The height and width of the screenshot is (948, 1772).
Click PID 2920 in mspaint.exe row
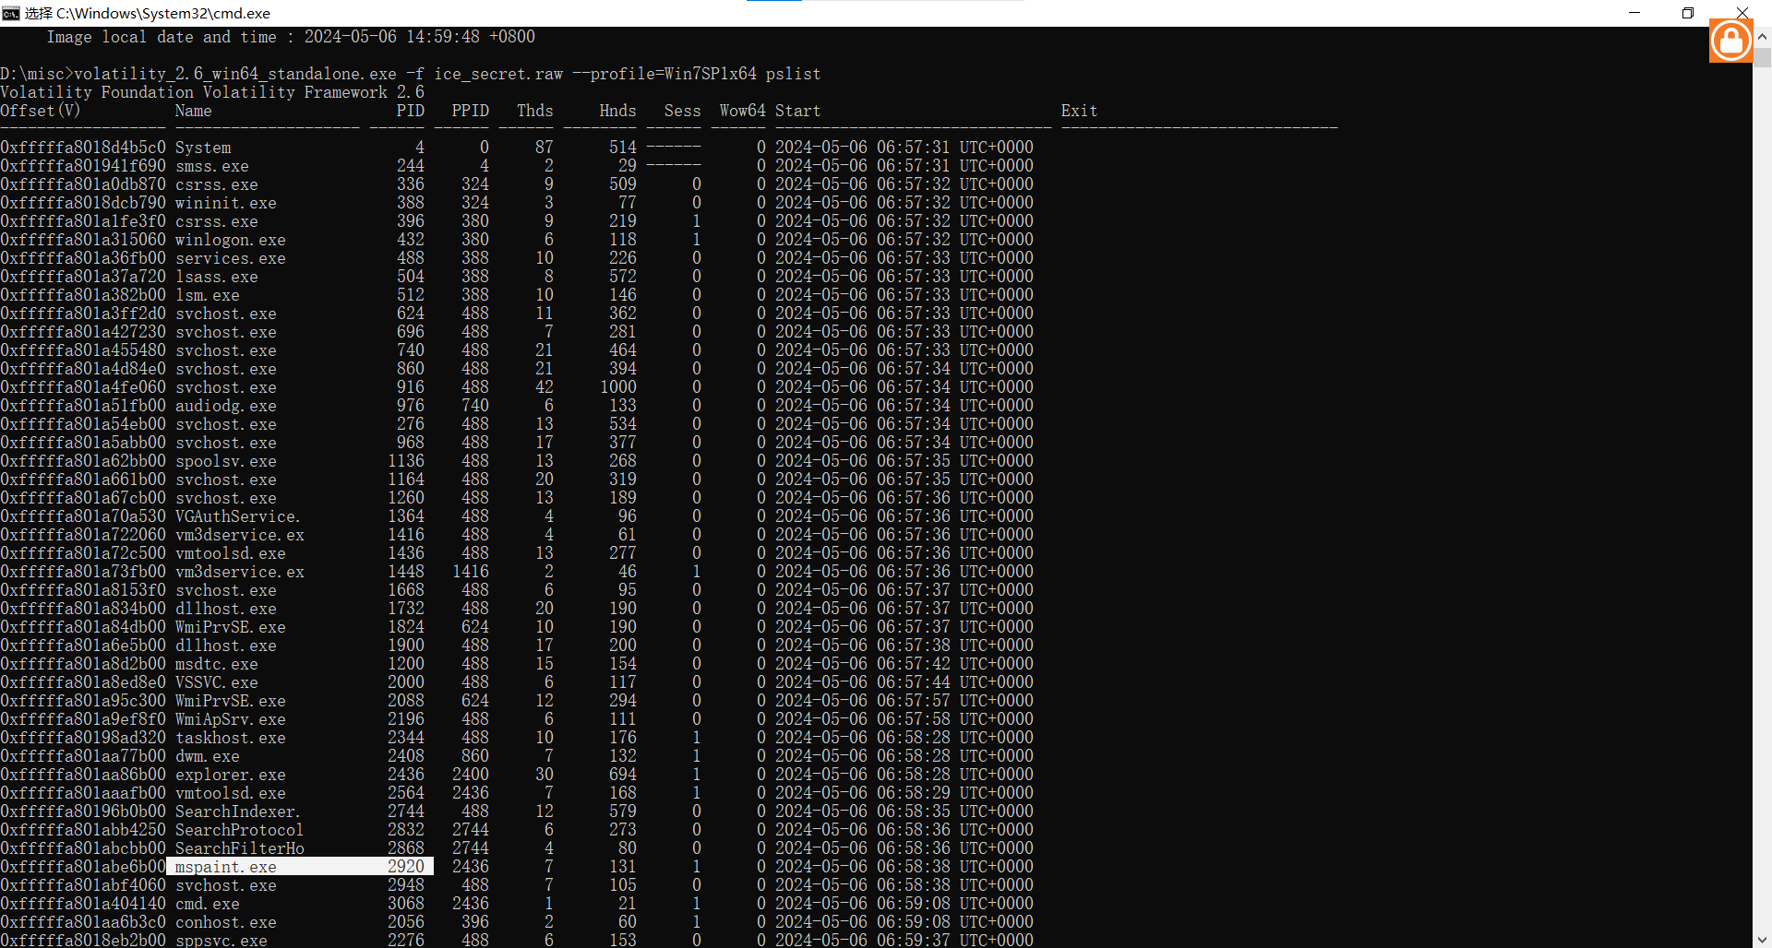pos(406,867)
